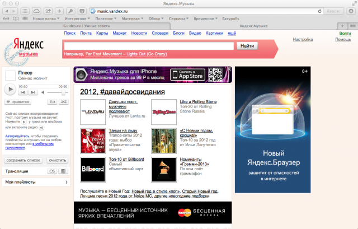The height and width of the screenshot is (229, 358).
Task: Click 'сохранить список' button
Action: (x=23, y=160)
